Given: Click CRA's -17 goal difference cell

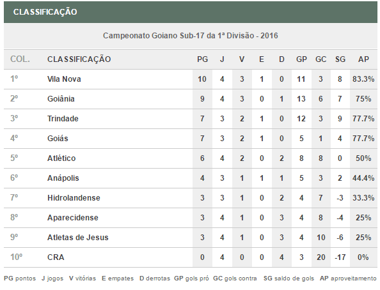Looking at the screenshot, I should (340, 257).
